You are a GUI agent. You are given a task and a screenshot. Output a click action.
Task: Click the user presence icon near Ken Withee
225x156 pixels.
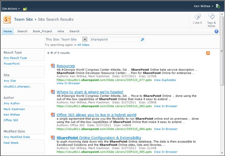click(x=218, y=6)
